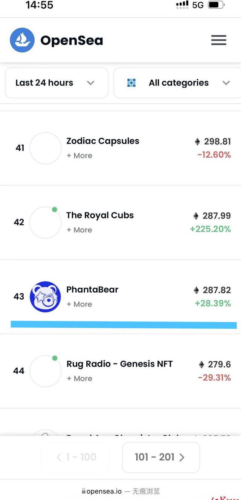The height and width of the screenshot is (500, 241).
Task: Go to the 101 - 201 page
Action: click(x=161, y=457)
